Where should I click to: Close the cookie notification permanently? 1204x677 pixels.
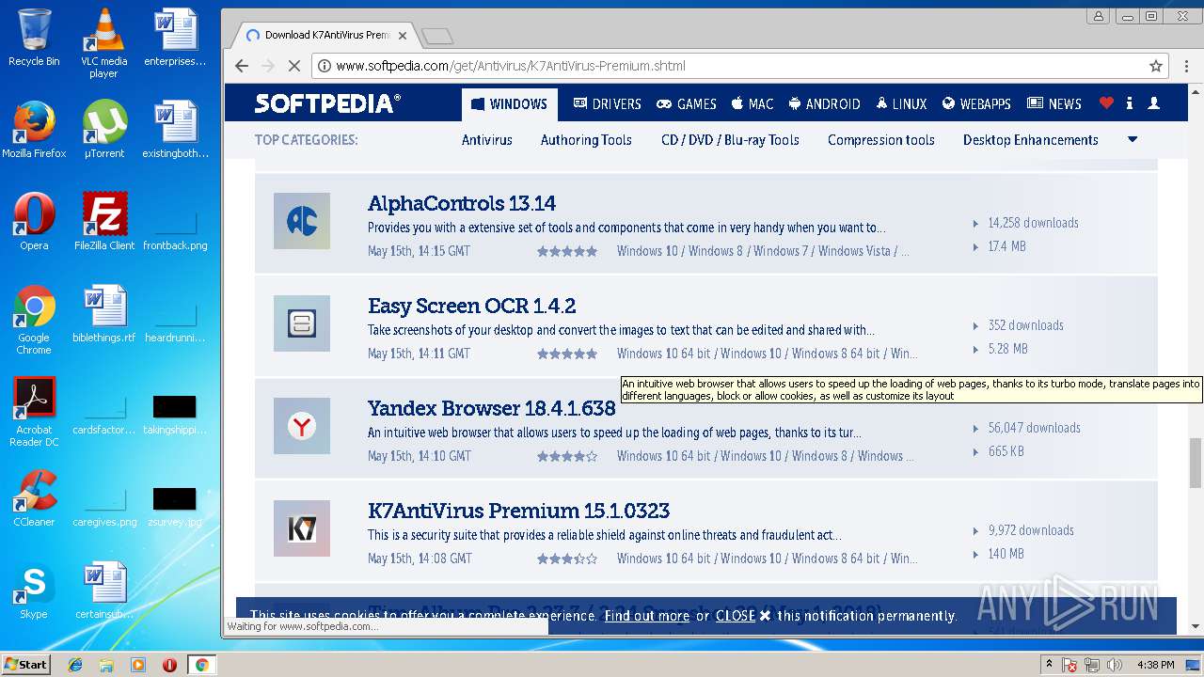tap(743, 616)
